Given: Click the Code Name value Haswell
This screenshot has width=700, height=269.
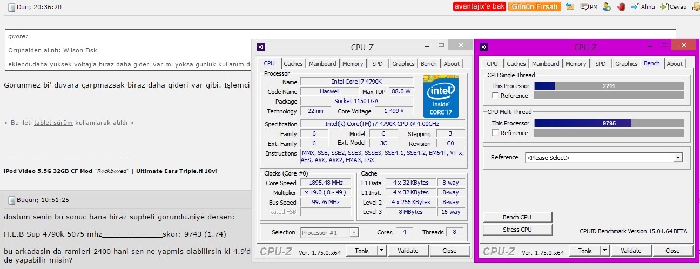Looking at the screenshot, I should tap(329, 92).
